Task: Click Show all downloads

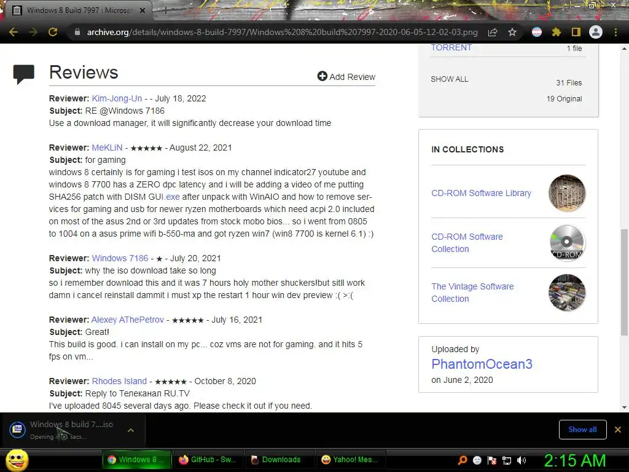Action: click(582, 430)
